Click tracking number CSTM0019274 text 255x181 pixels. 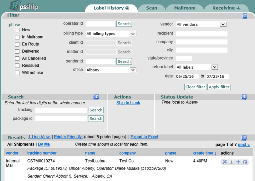point(41,161)
